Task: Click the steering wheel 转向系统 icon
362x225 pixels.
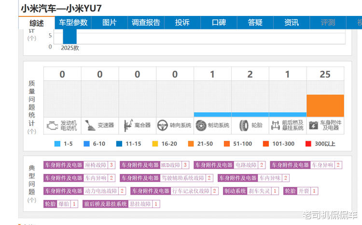Action: pos(163,125)
